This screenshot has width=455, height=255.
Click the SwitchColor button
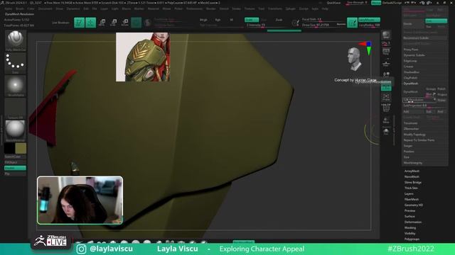15,157
